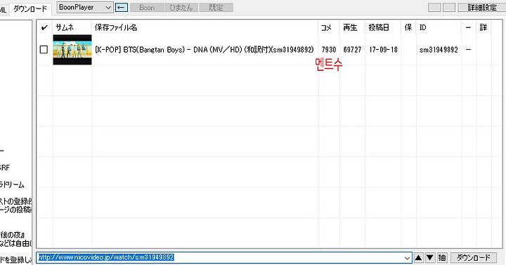Screen dimensions: 506x265
Task: Click the ID column header
Action: pos(439,27)
